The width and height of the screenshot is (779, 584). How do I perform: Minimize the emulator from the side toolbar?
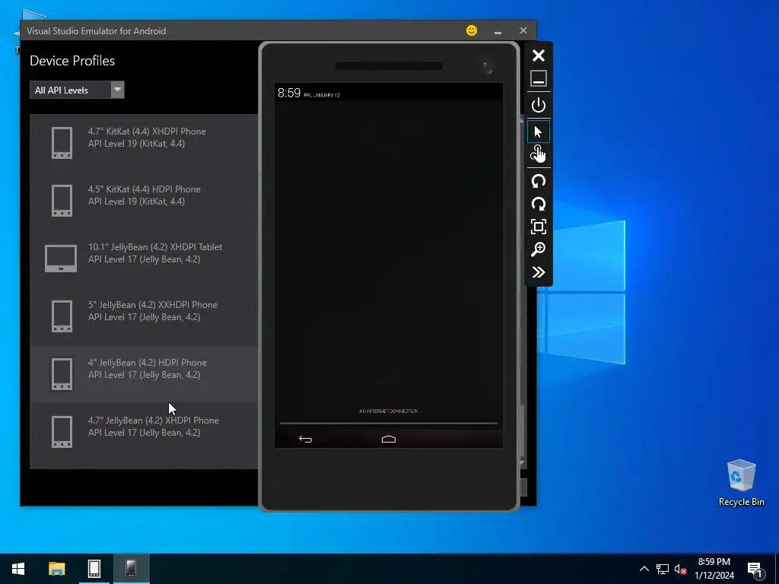(x=539, y=79)
